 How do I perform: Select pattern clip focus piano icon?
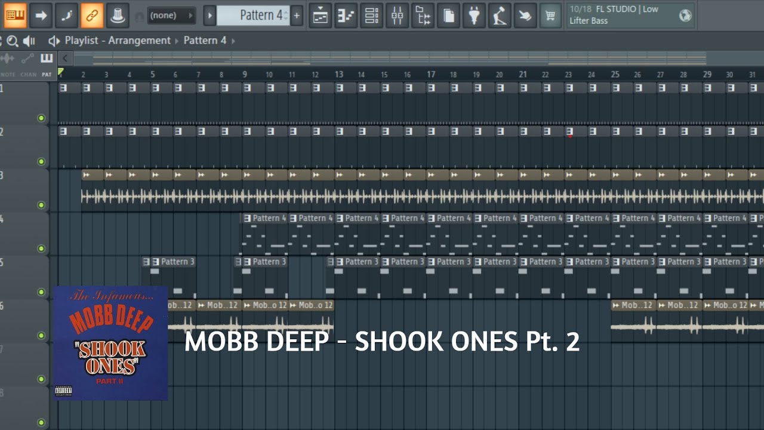pos(47,59)
